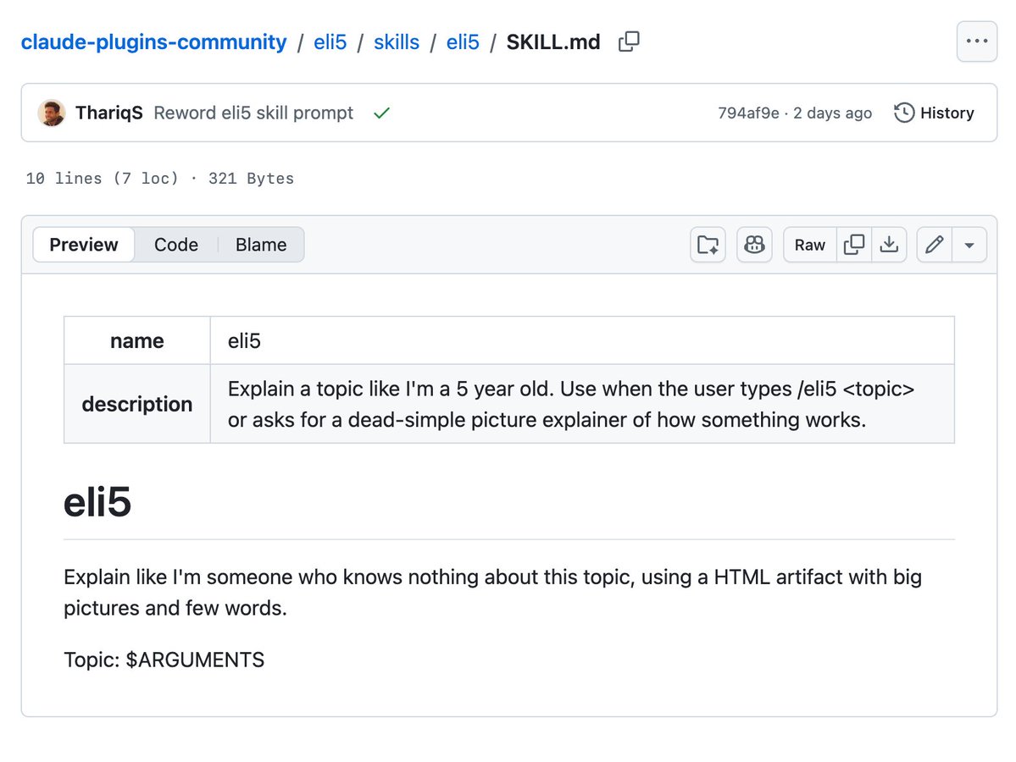View the green checkmark commit status
This screenshot has height=762, width=1016.
pyautogui.click(x=381, y=113)
